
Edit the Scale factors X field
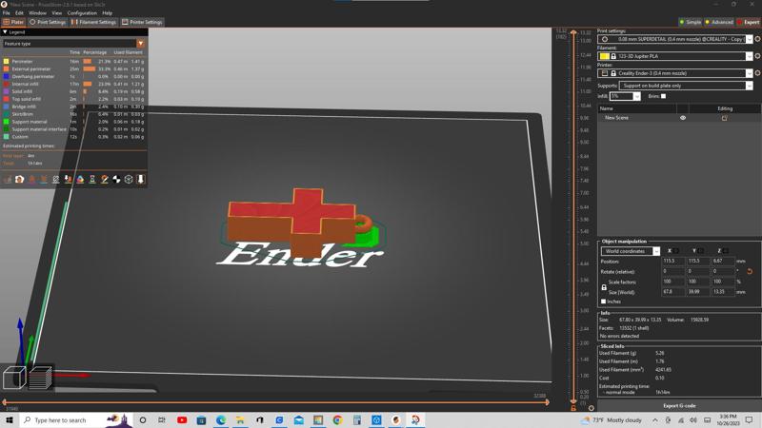click(673, 282)
